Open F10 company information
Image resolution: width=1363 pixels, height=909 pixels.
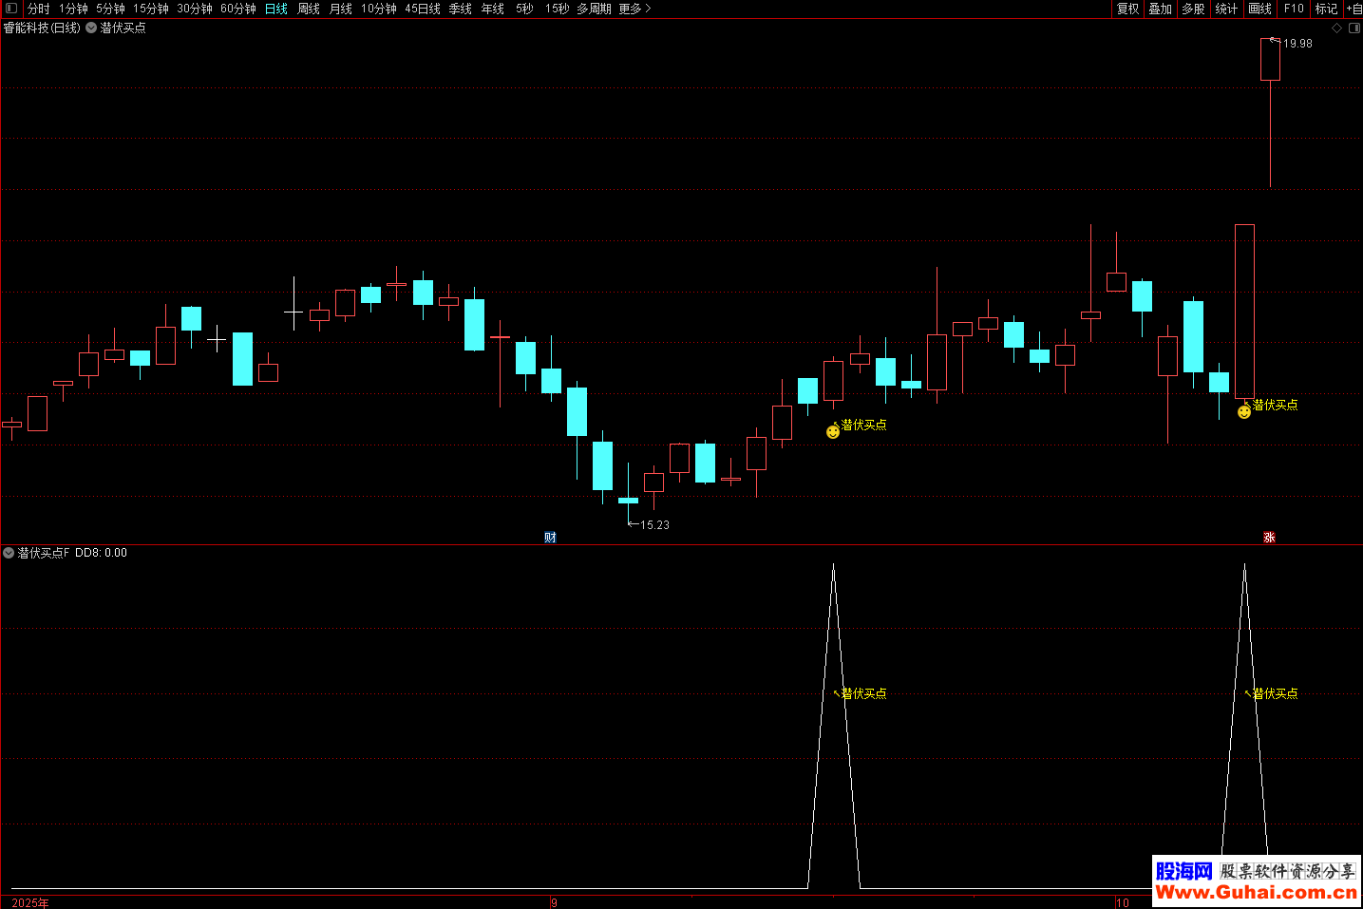point(1294,9)
